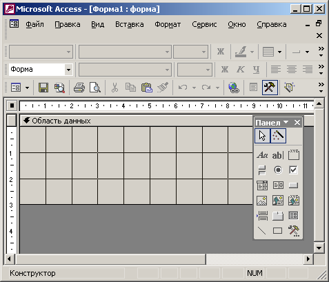Open Print Preview

pyautogui.click(x=95, y=88)
